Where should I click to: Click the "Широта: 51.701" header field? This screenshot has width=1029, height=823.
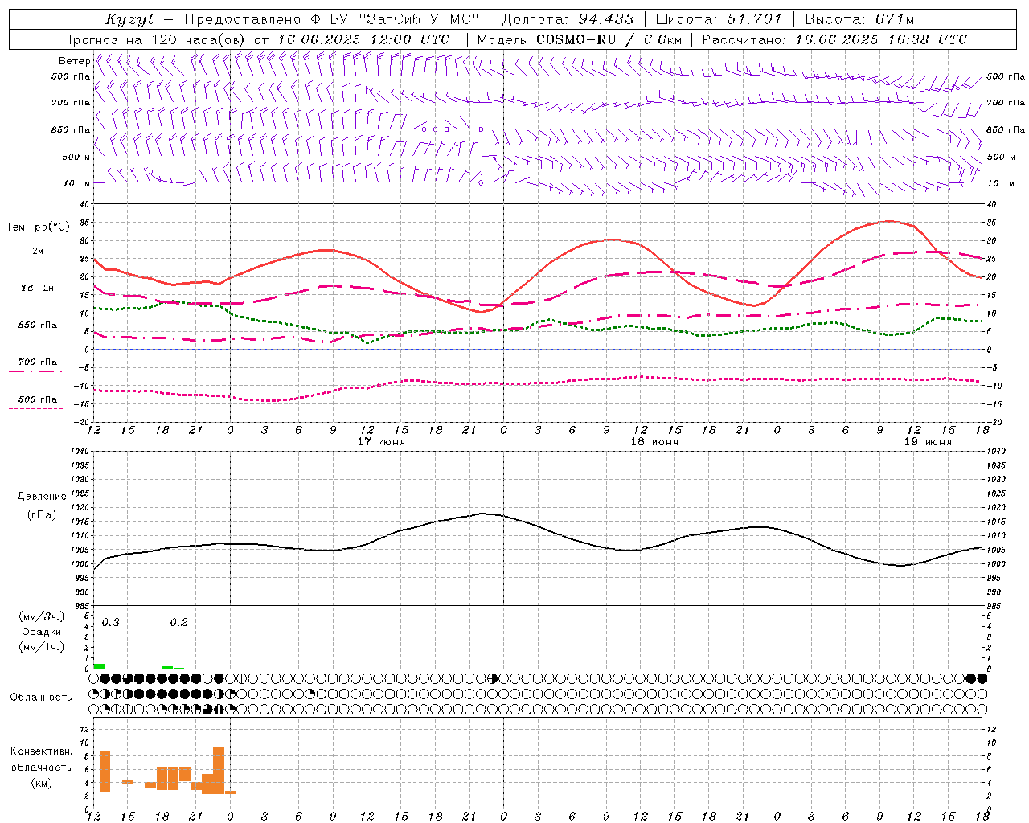719,19
